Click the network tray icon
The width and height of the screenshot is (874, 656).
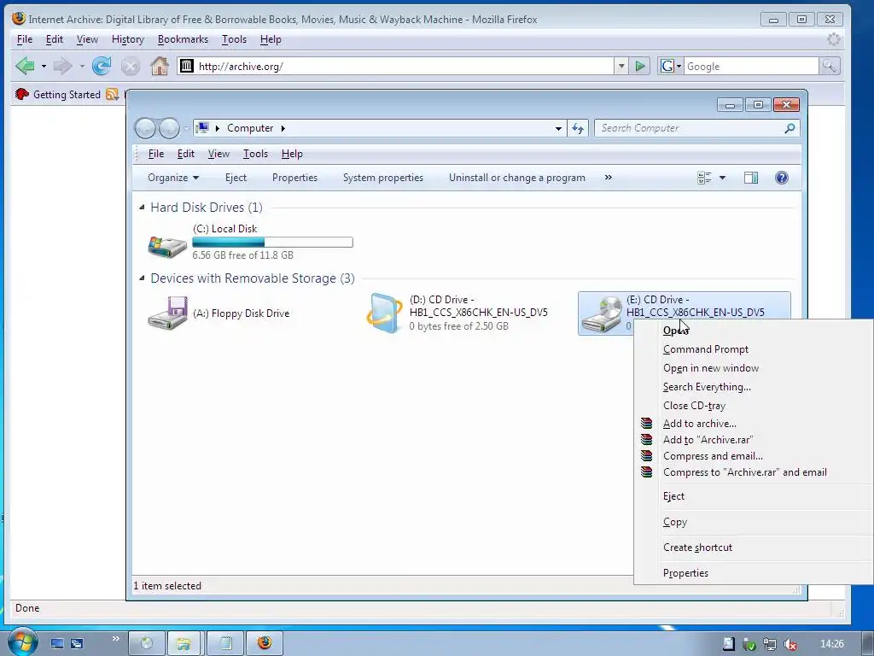[770, 644]
